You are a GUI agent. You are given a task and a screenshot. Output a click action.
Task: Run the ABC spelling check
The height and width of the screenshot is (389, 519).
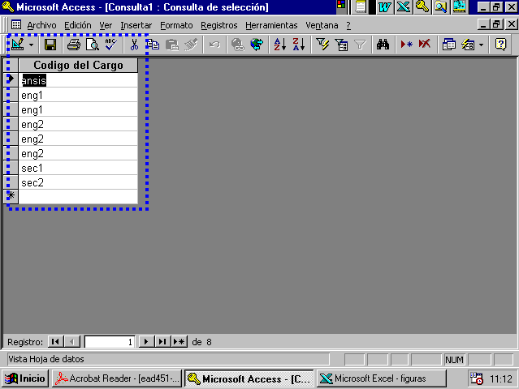111,45
